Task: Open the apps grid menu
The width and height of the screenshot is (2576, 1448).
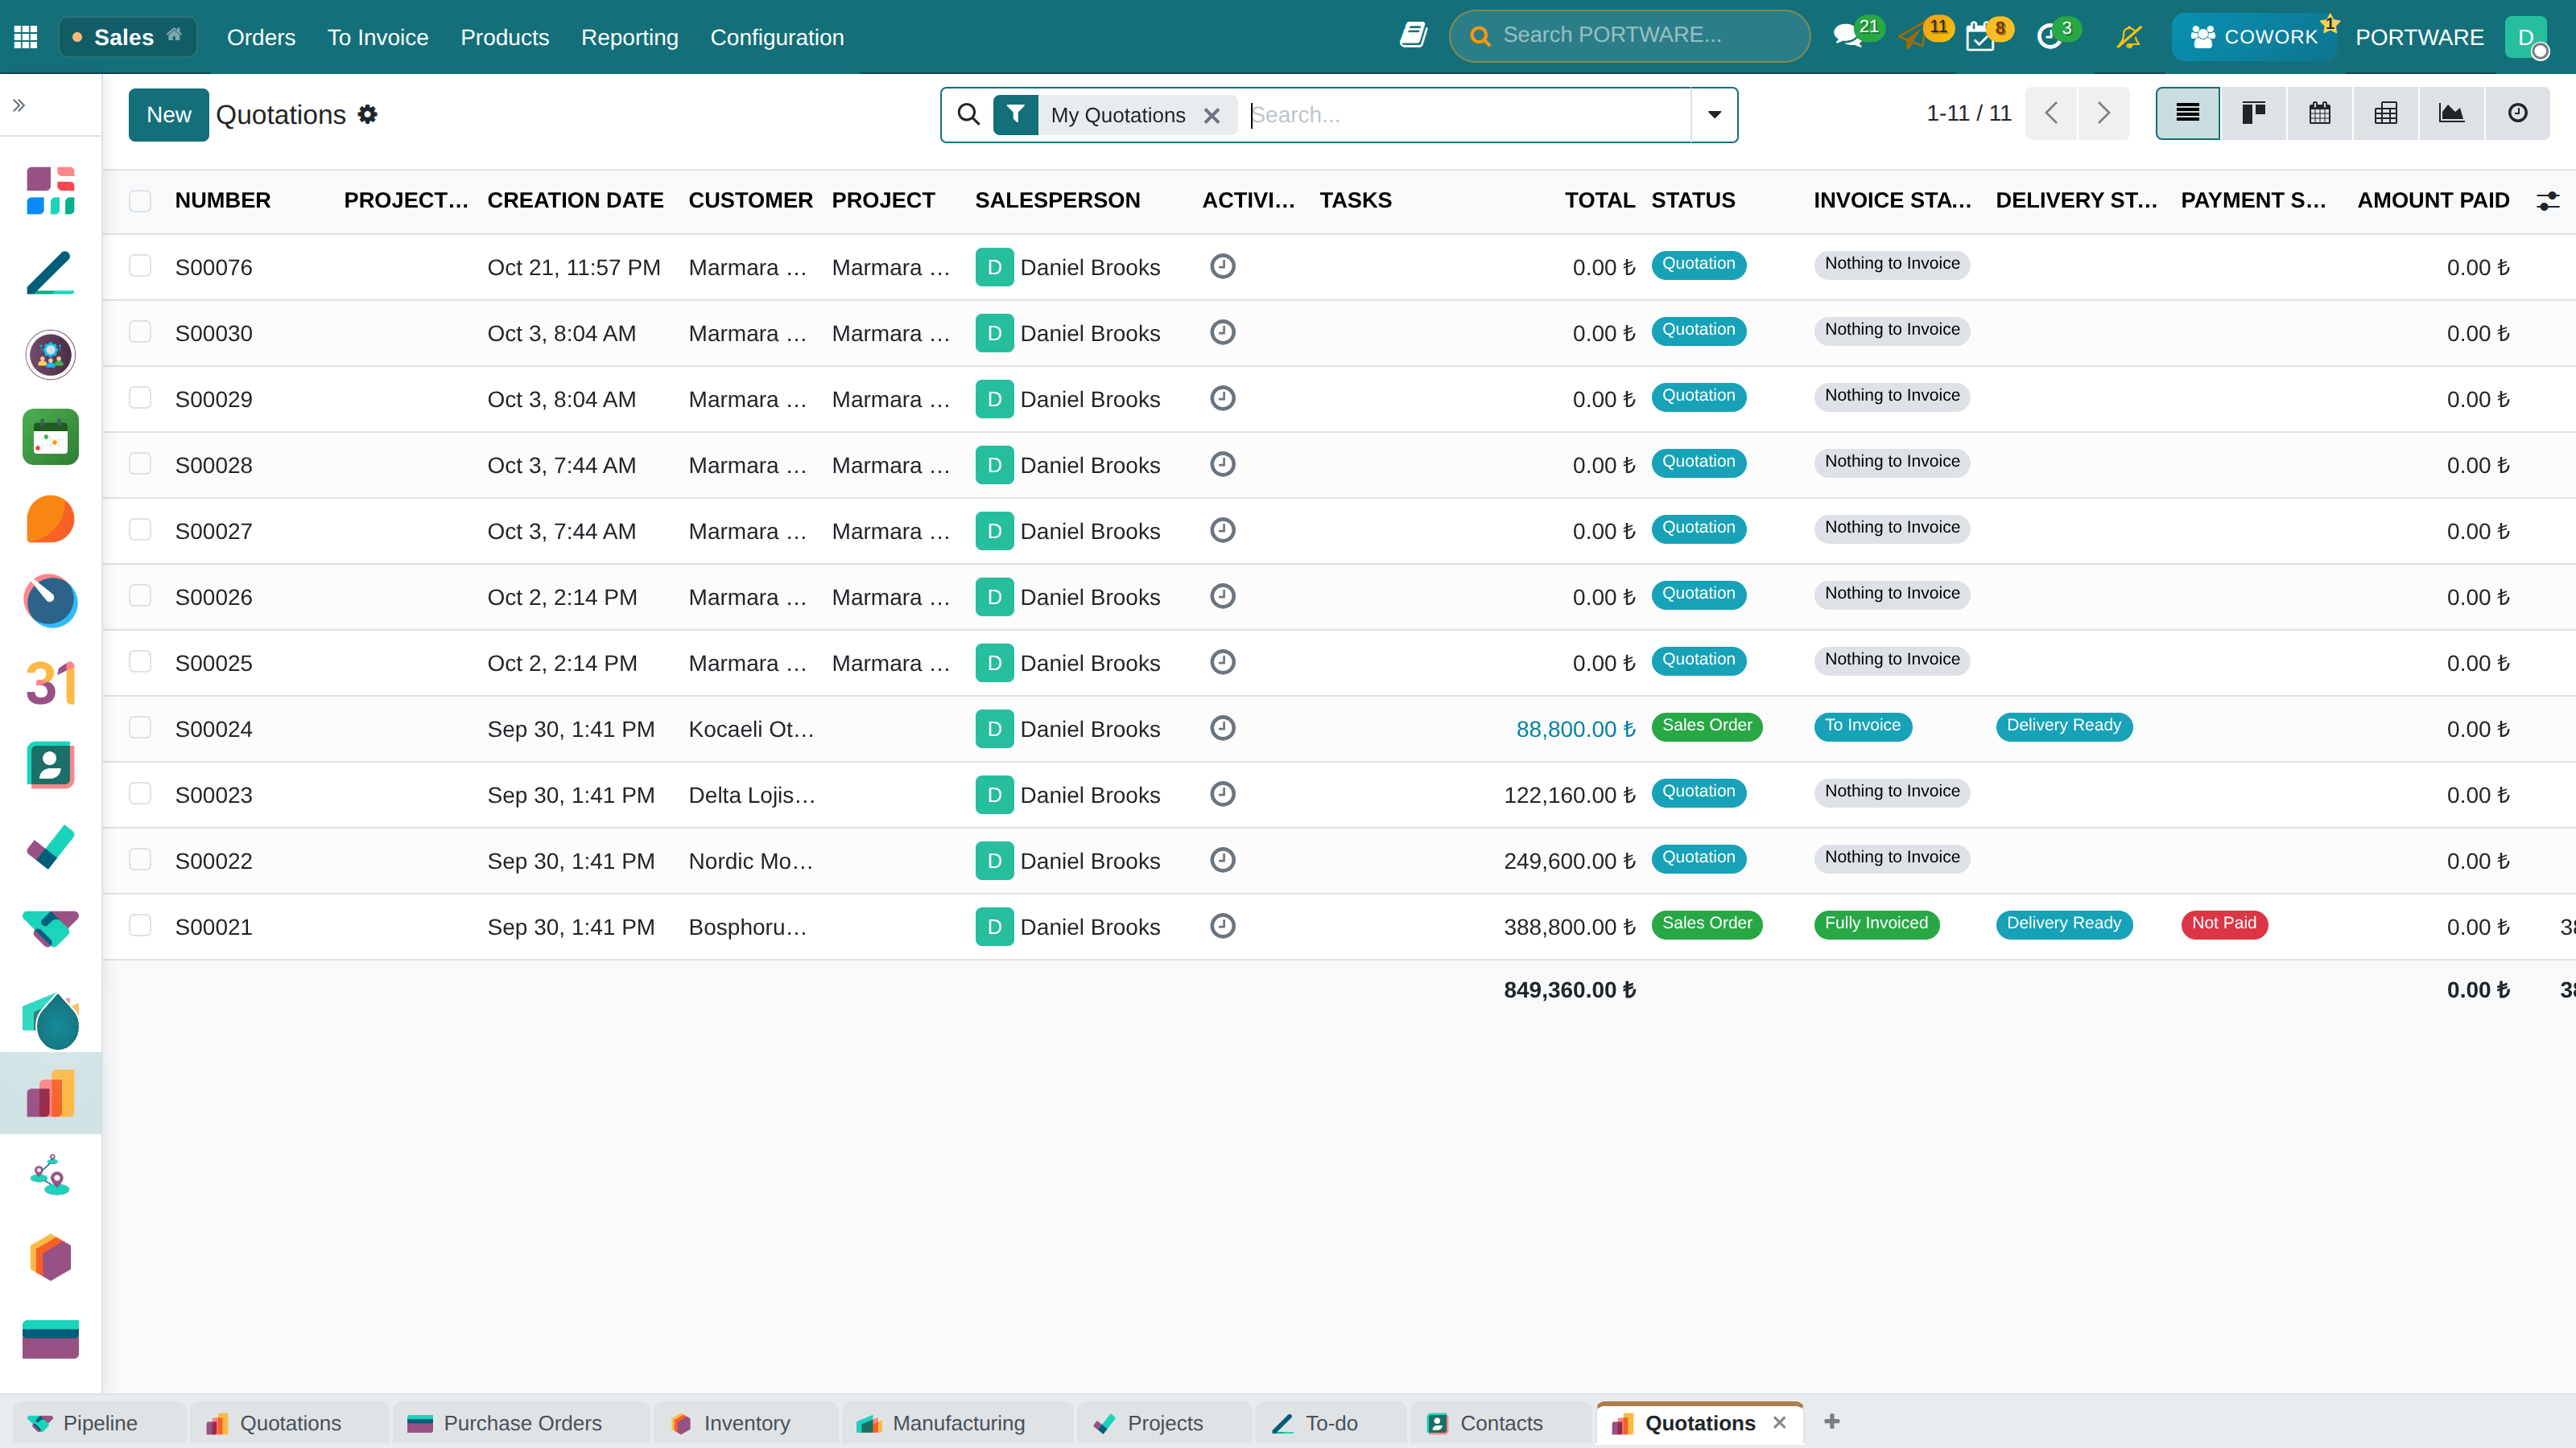Action: tap(26, 37)
